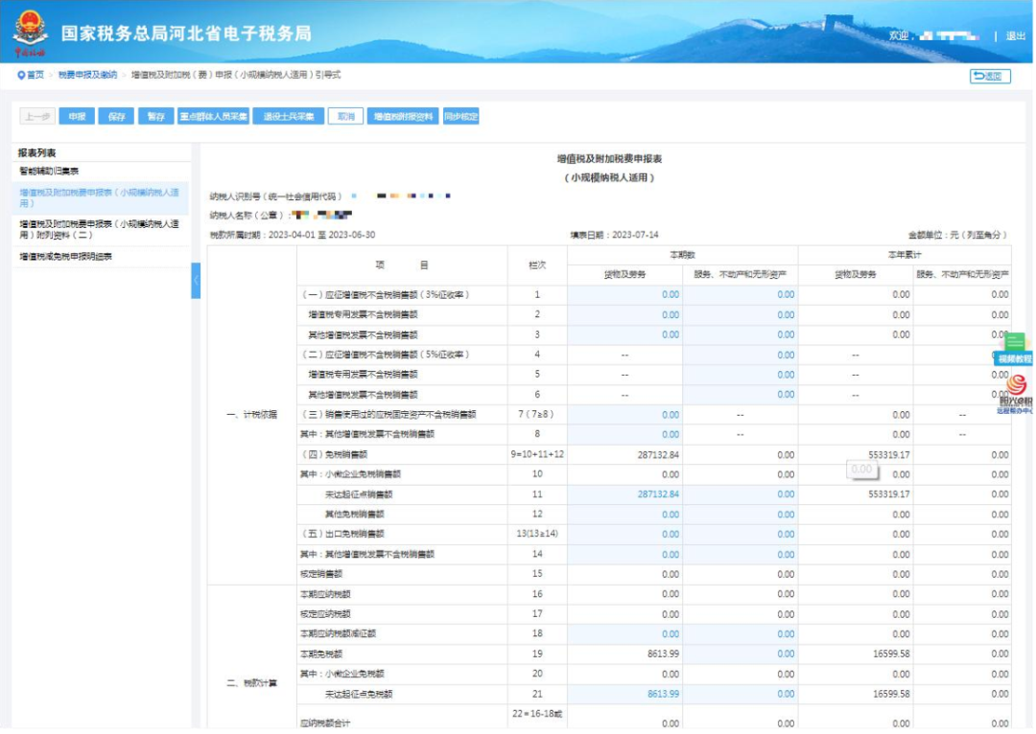Click the 暂存 temporary save button
Viewport: 1036px width, 734px height.
[156, 117]
